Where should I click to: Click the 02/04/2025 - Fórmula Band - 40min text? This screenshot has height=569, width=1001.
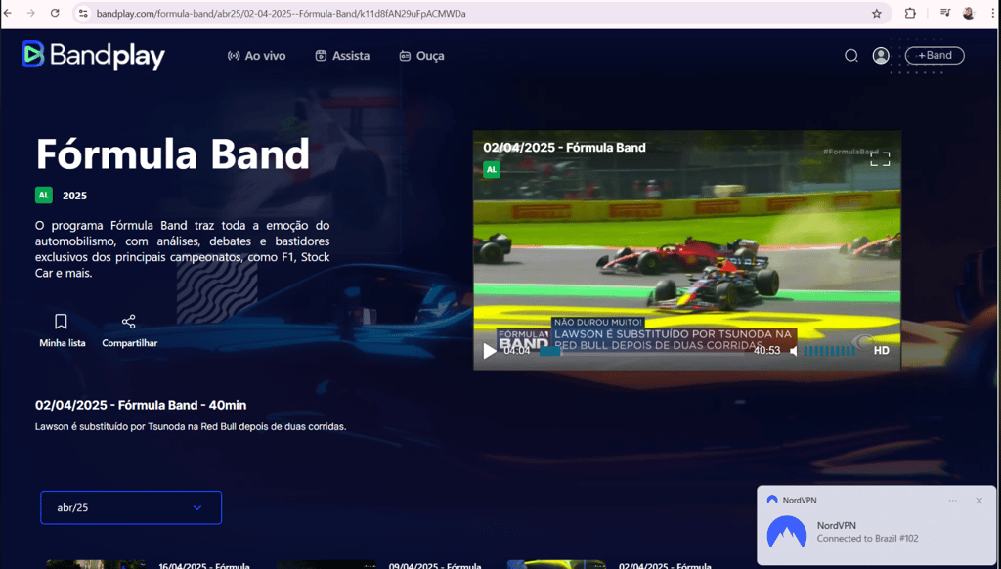click(x=141, y=405)
